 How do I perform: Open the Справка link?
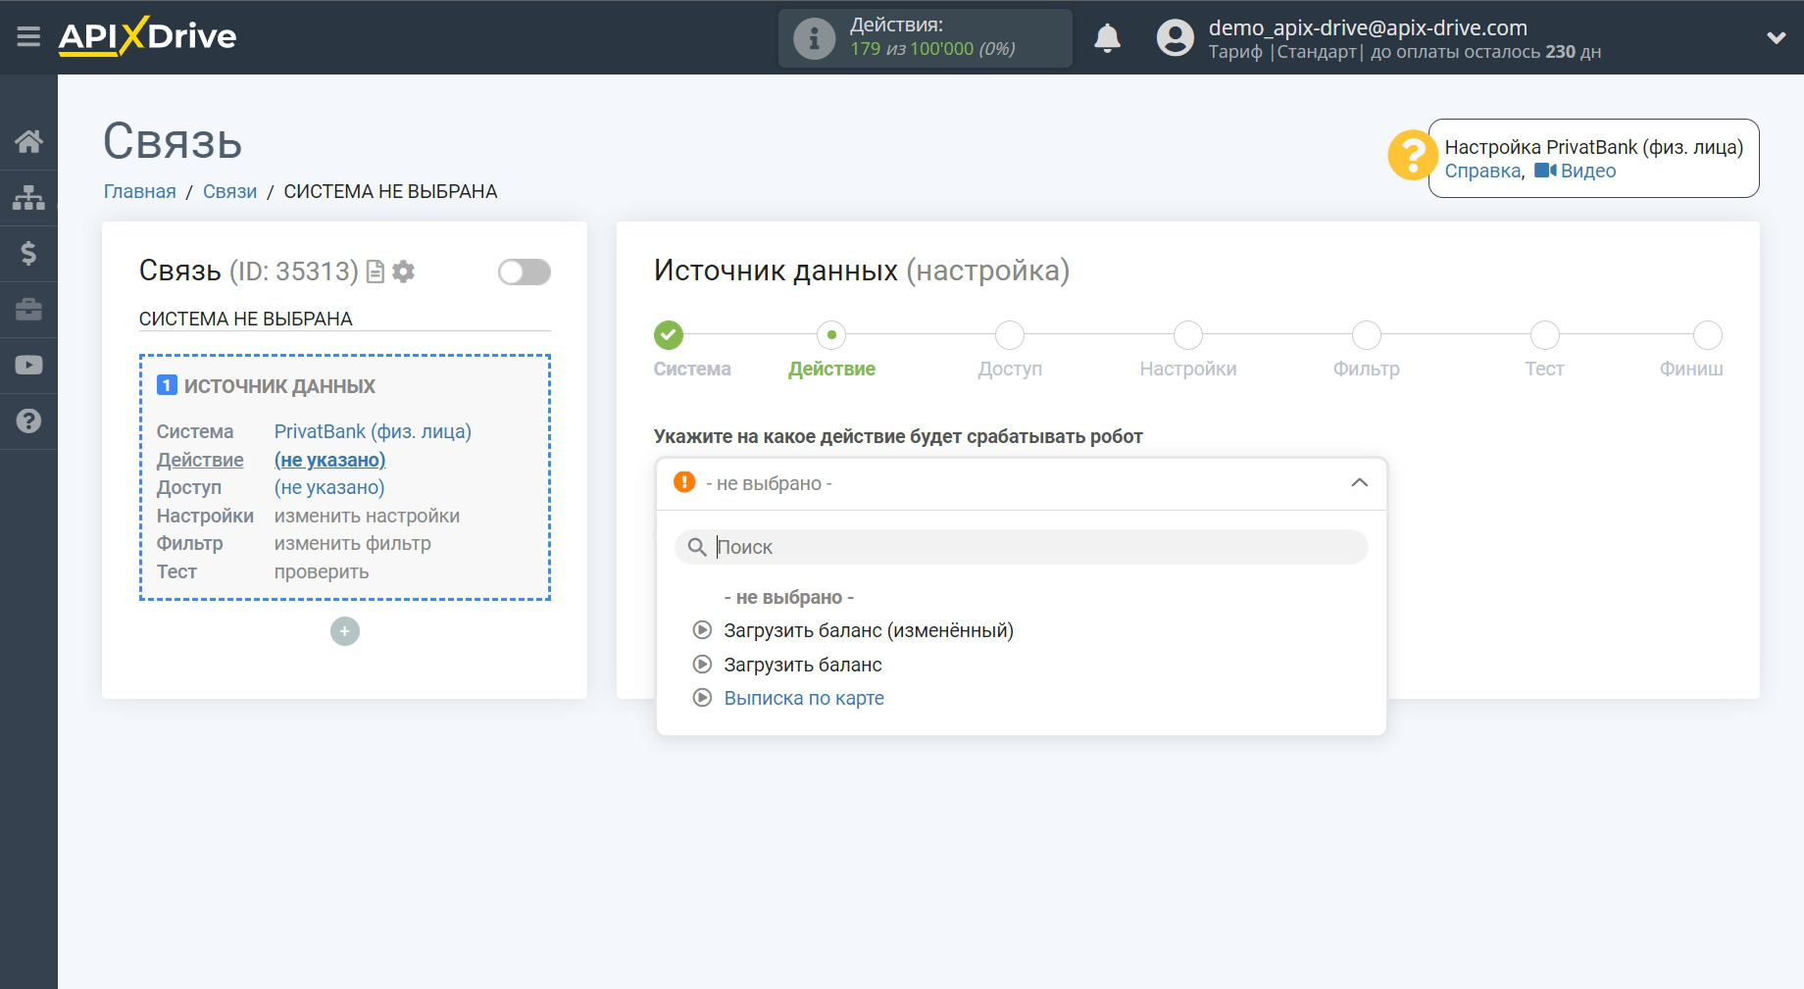pyautogui.click(x=1482, y=171)
